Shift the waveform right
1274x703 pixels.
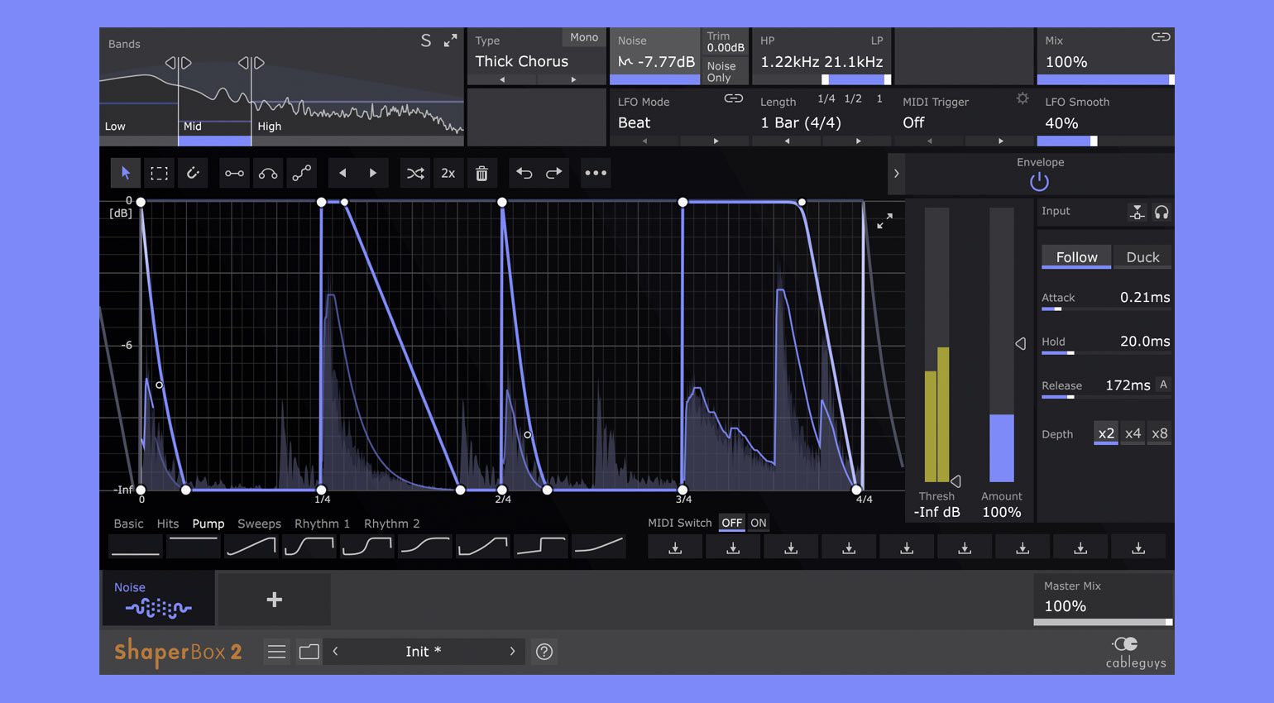(373, 173)
